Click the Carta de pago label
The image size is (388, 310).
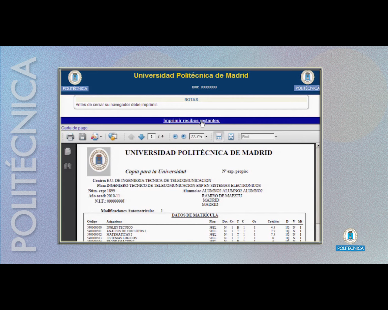pyautogui.click(x=74, y=128)
